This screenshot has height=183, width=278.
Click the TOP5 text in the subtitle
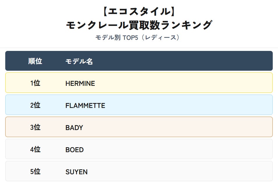[x=130, y=38]
